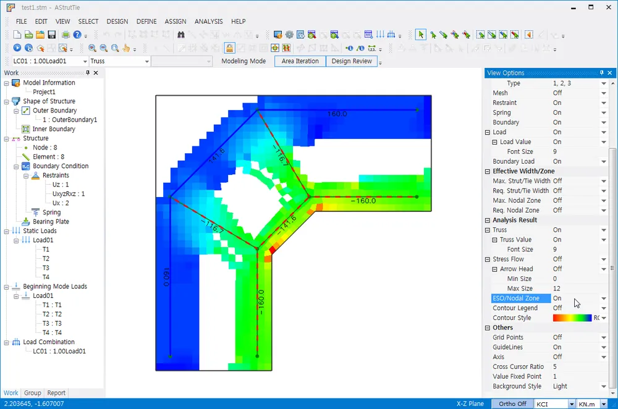The height and width of the screenshot is (409, 618).
Task: Toggle Grid Points Off dropdown
Action: coord(603,337)
